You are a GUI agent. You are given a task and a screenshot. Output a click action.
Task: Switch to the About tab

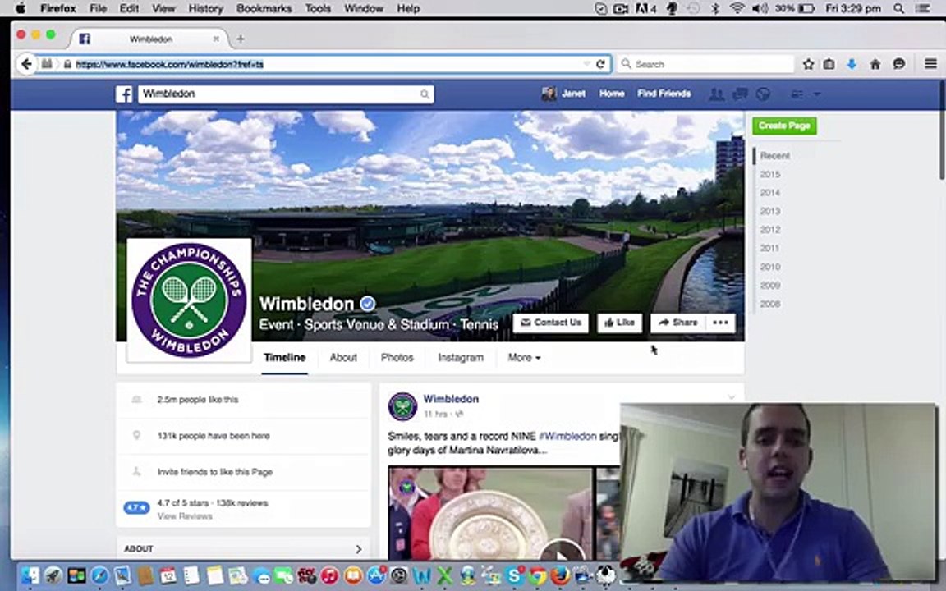pyautogui.click(x=343, y=358)
